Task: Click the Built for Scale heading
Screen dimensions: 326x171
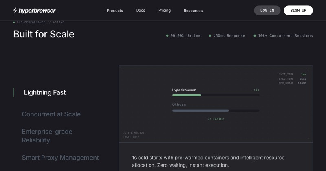Action: point(44,34)
